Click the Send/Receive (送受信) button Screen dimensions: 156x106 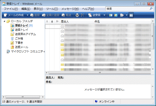pos(94,15)
